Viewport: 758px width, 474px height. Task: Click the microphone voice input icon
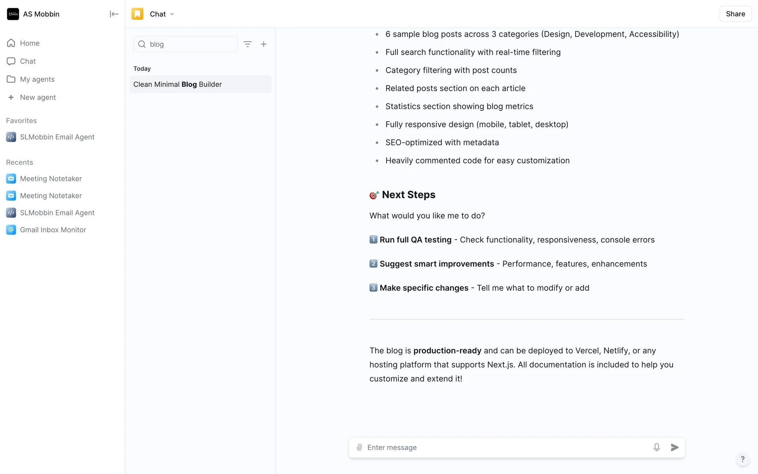click(656, 447)
